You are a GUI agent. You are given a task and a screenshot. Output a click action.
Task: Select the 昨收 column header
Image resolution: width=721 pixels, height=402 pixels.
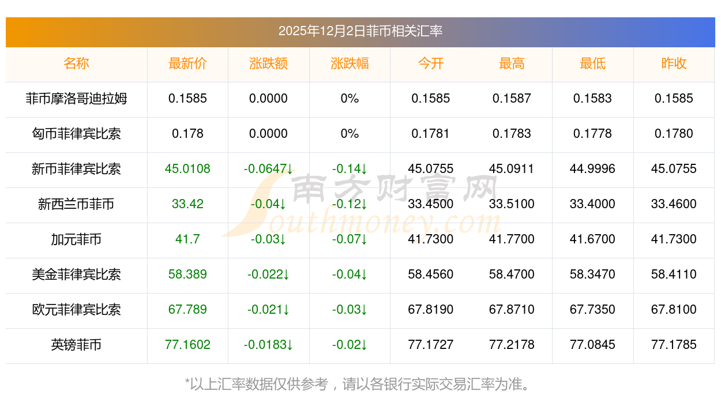pyautogui.click(x=674, y=63)
